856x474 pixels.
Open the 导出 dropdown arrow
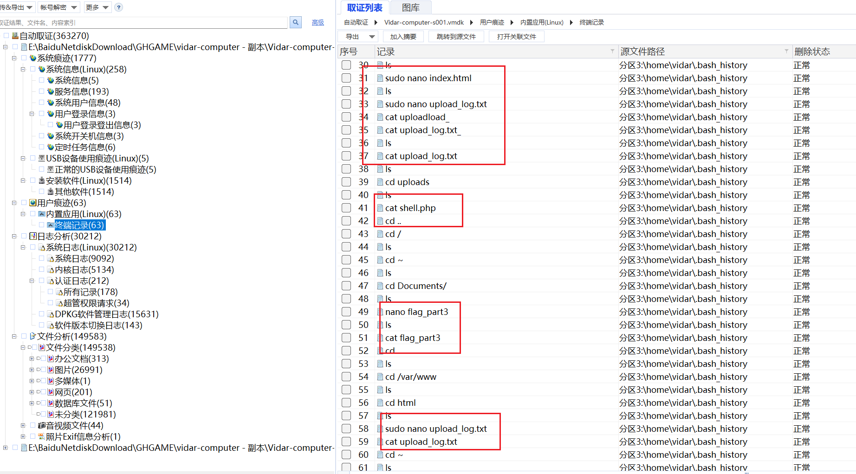point(372,37)
